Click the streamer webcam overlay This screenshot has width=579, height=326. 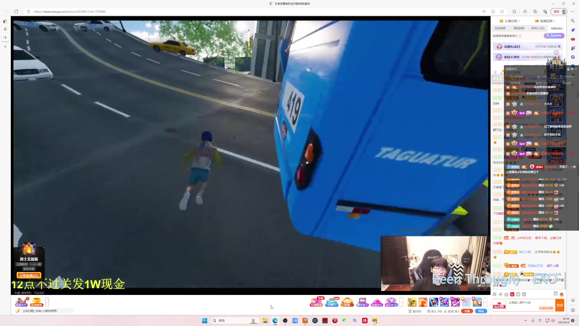(435, 263)
